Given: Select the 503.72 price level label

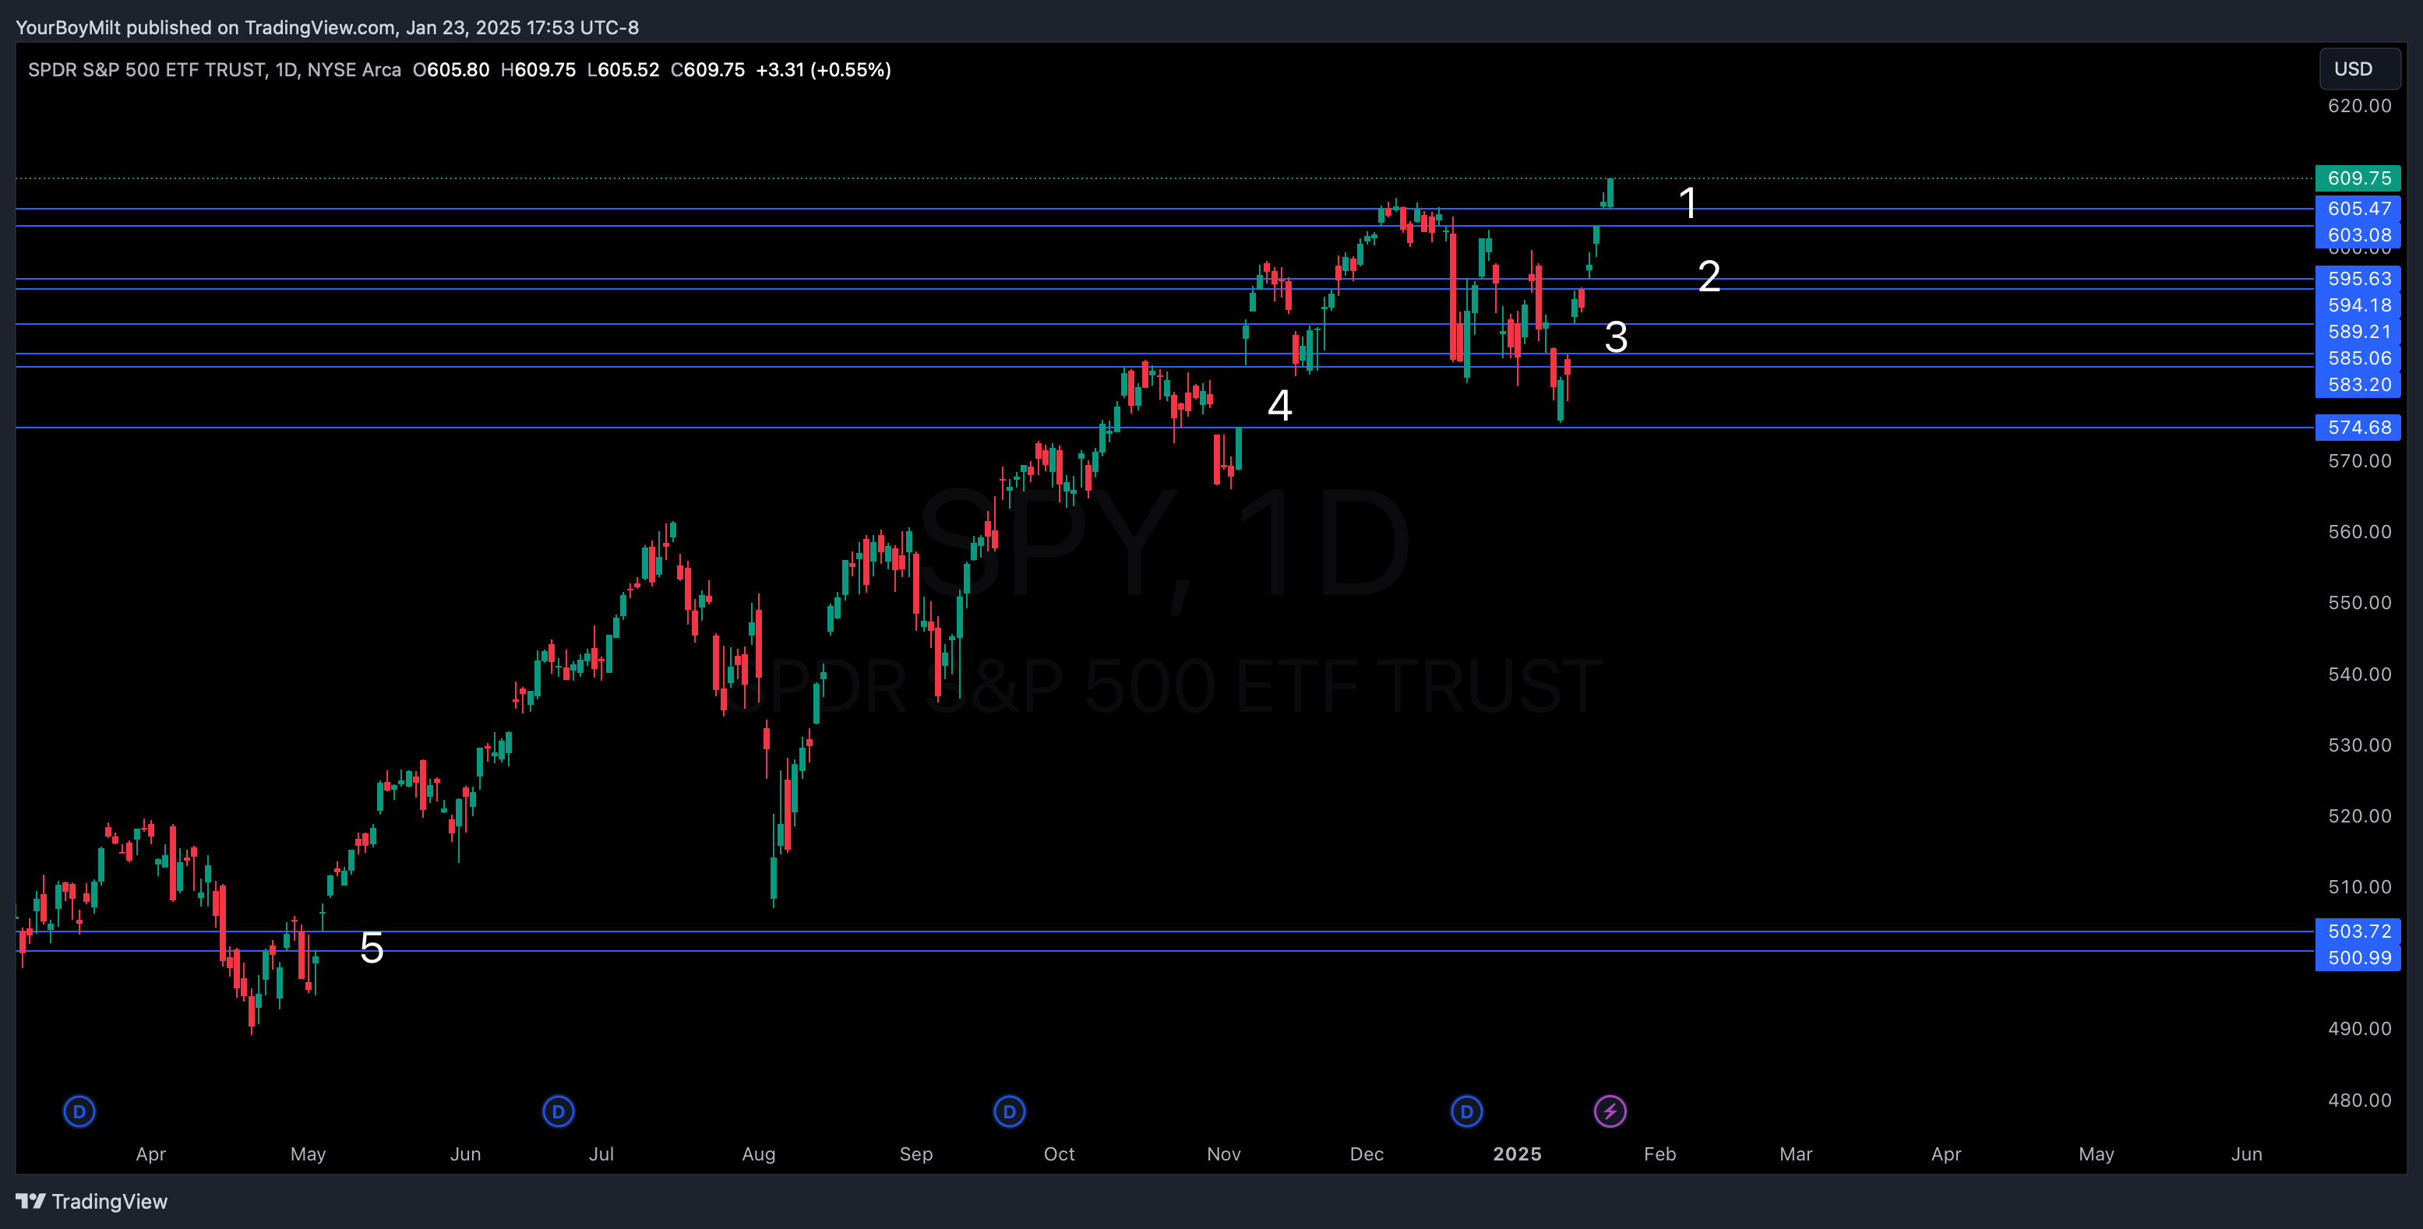Looking at the screenshot, I should click(x=2358, y=931).
